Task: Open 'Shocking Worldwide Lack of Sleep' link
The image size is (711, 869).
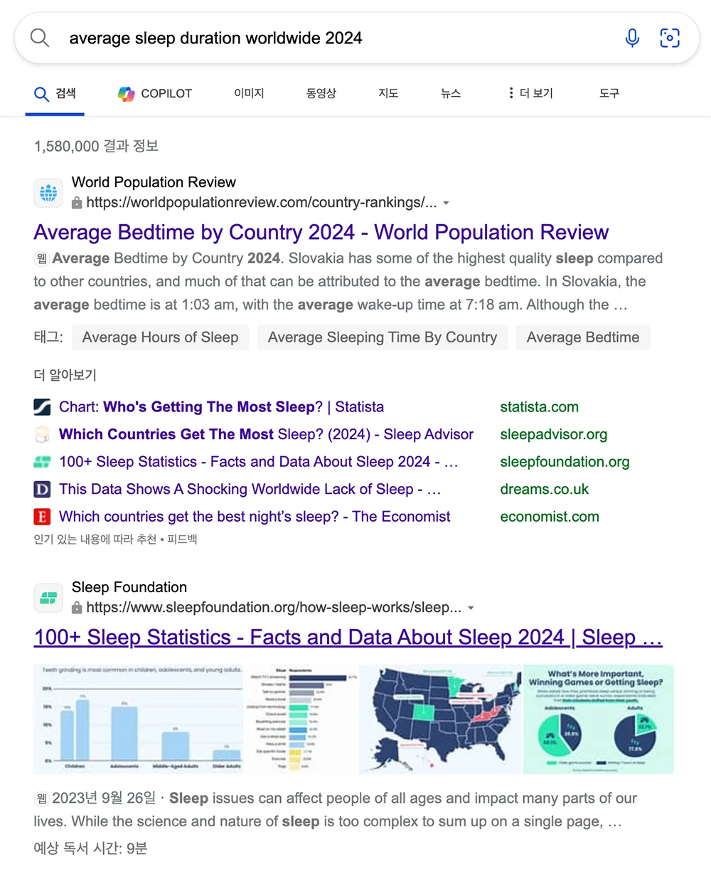Action: 250,489
